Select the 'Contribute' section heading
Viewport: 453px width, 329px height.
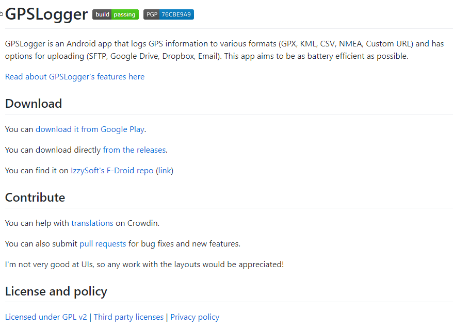click(x=35, y=198)
